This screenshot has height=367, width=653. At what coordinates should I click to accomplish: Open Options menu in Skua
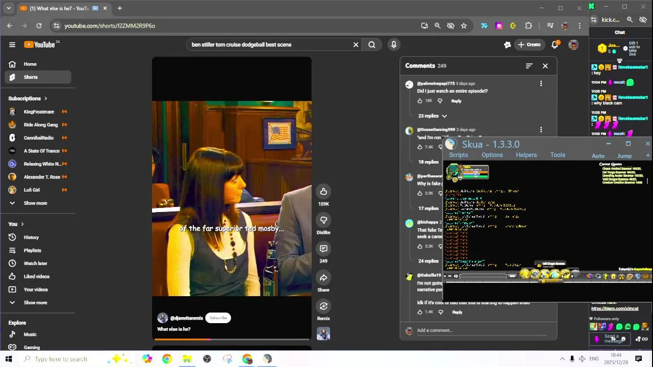(492, 155)
